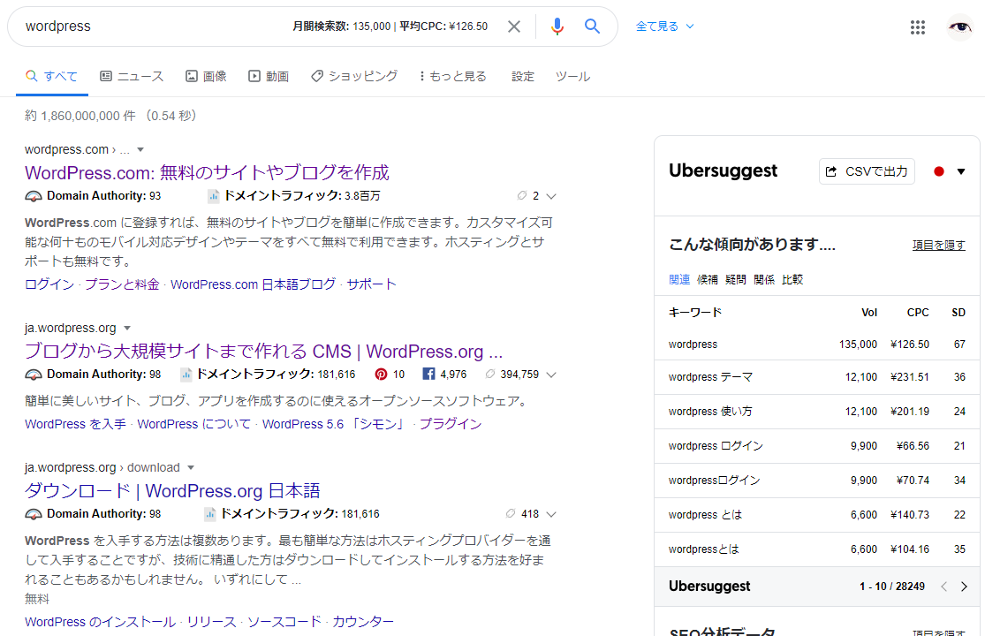Open the プラグイン sitelink
Image resolution: width=985 pixels, height=636 pixels.
click(451, 424)
